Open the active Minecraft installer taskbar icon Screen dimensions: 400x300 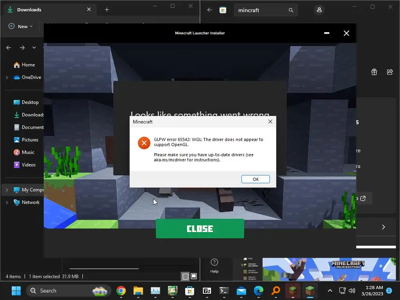(x=310, y=291)
